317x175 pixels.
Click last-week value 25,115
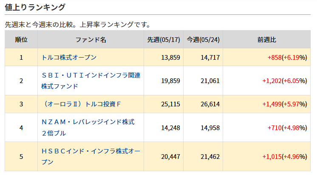[171, 104]
